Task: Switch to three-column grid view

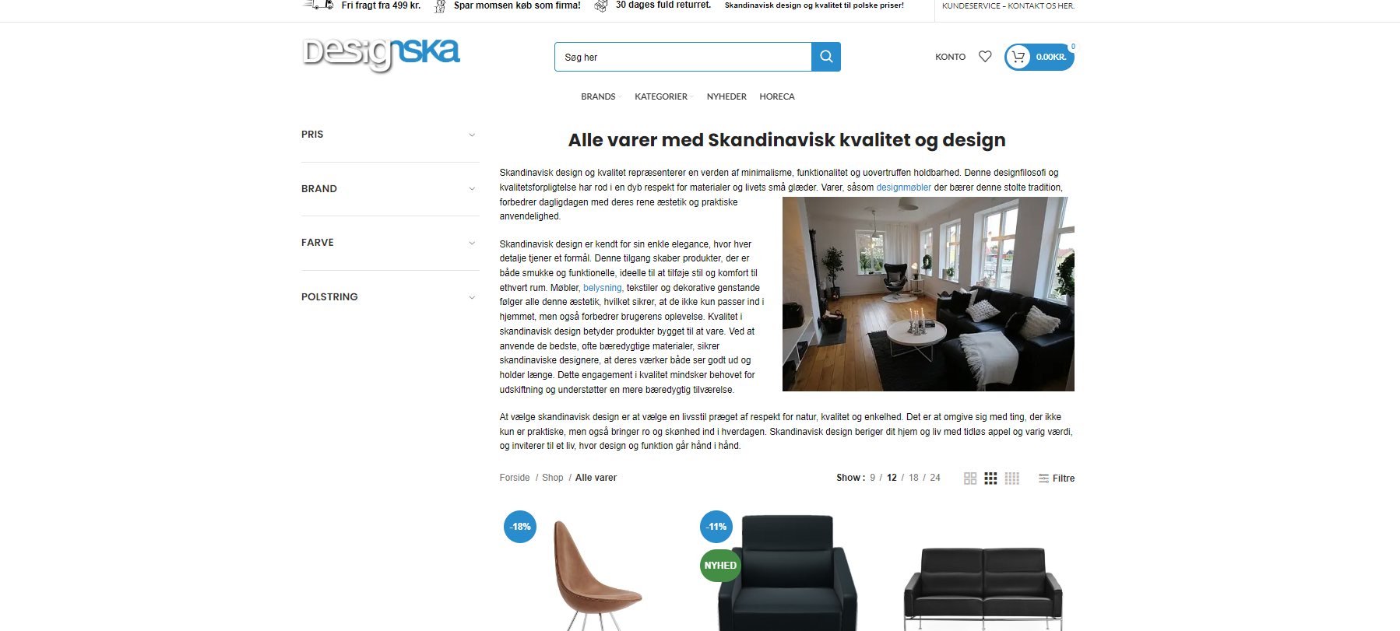Action: point(990,479)
